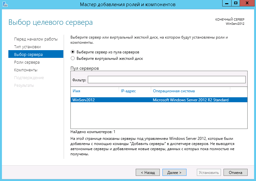The image size is (256, 181).
Task: Select the WinServ2012 server row
Action: pyautogui.click(x=159, y=100)
